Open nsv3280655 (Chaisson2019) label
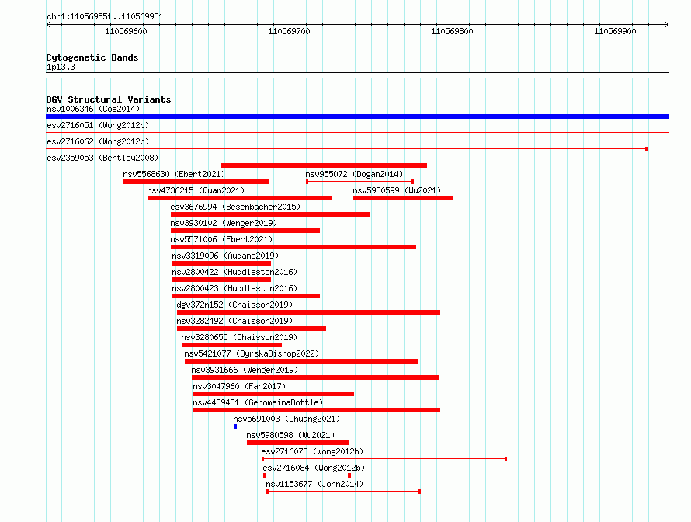Screen dimensions: 691x522 tap(239, 337)
